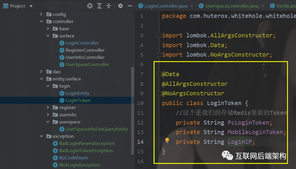This screenshot has width=296, height=169.
Task: Toggle import fold marker at line 3
Action: pyautogui.click(x=159, y=35)
